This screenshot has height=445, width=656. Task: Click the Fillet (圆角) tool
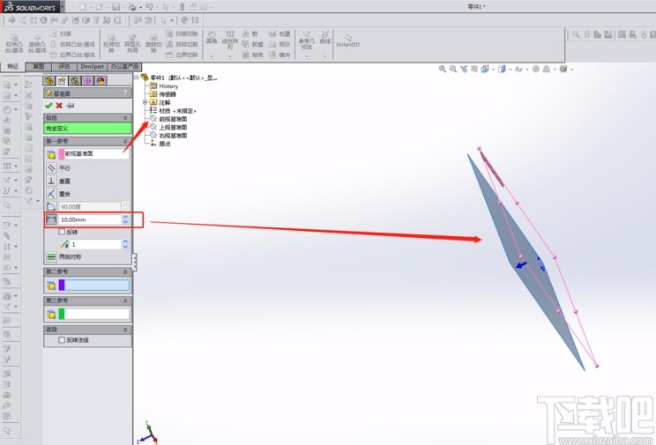click(212, 38)
